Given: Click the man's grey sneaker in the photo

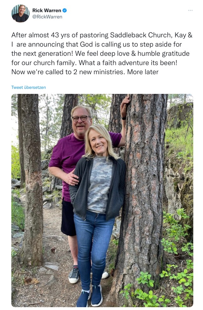Looking at the screenshot, I should pos(74,276).
